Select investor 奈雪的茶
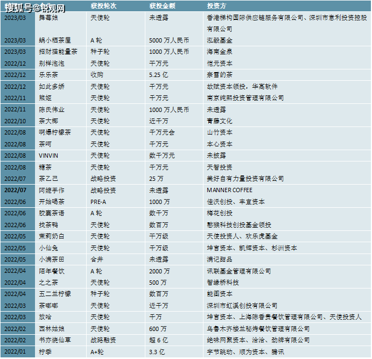 tap(220, 75)
